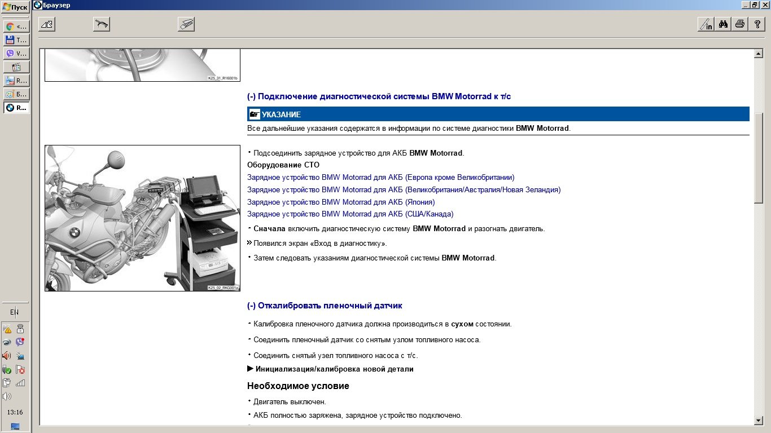The height and width of the screenshot is (433, 771).
Task: Expand 'Инициализация/калибровка новой детали' triangle
Action: point(251,369)
